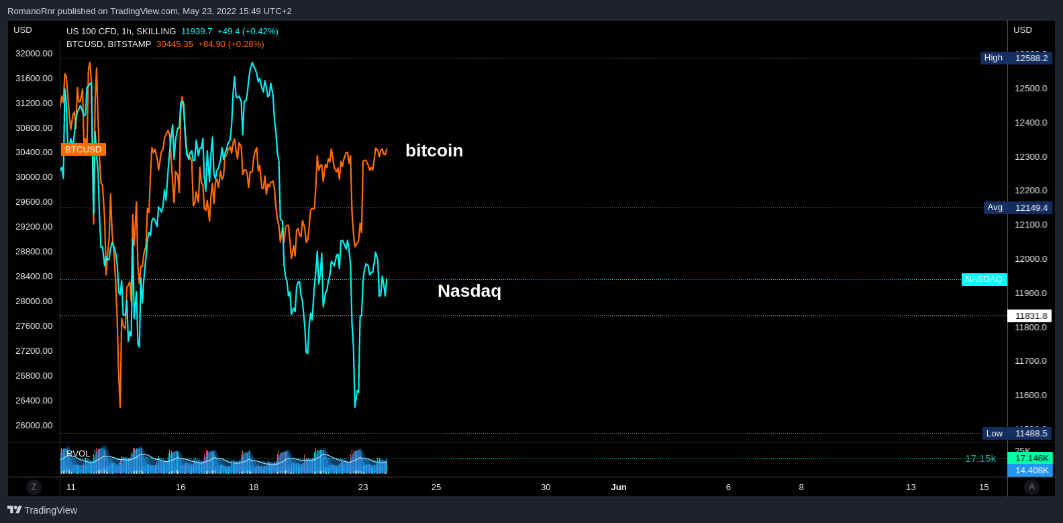Click the left USD currency label
The image size is (1063, 523).
coord(23,30)
